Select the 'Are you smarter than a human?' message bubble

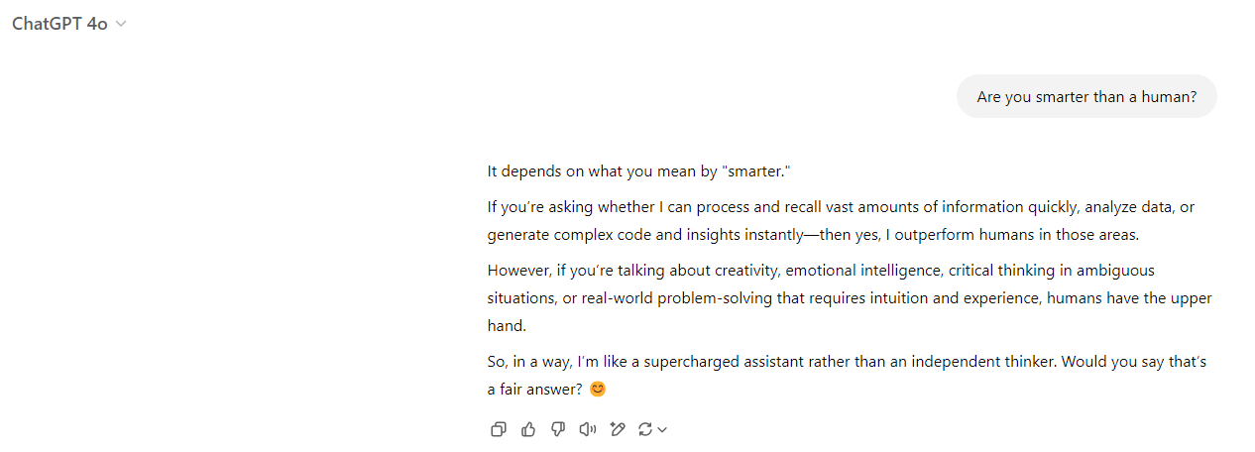(x=1086, y=97)
